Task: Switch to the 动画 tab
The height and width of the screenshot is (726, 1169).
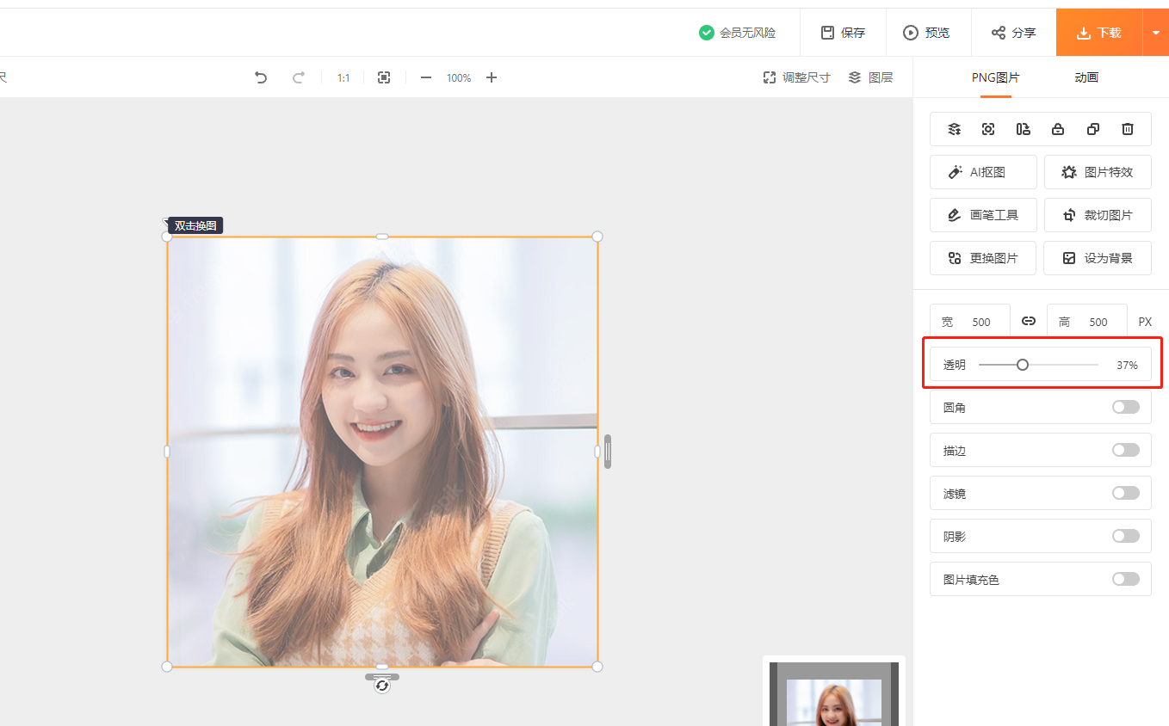Action: point(1086,77)
